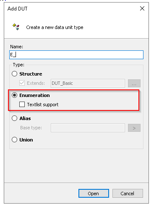Click the Name: label

tap(16, 47)
